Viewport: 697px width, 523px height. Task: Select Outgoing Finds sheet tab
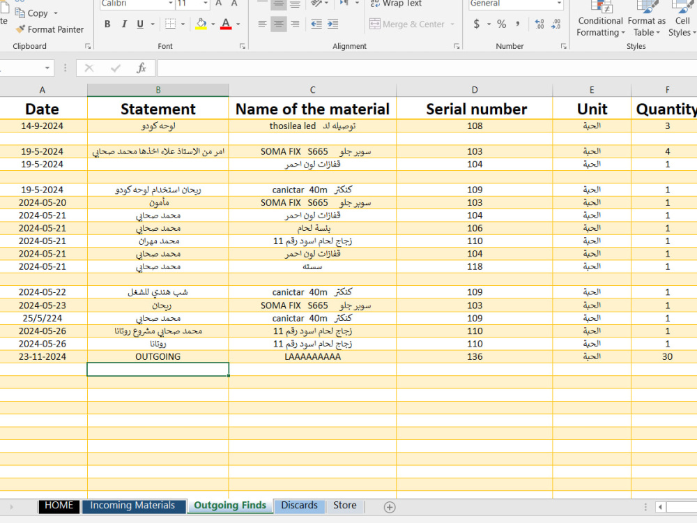pos(230,506)
